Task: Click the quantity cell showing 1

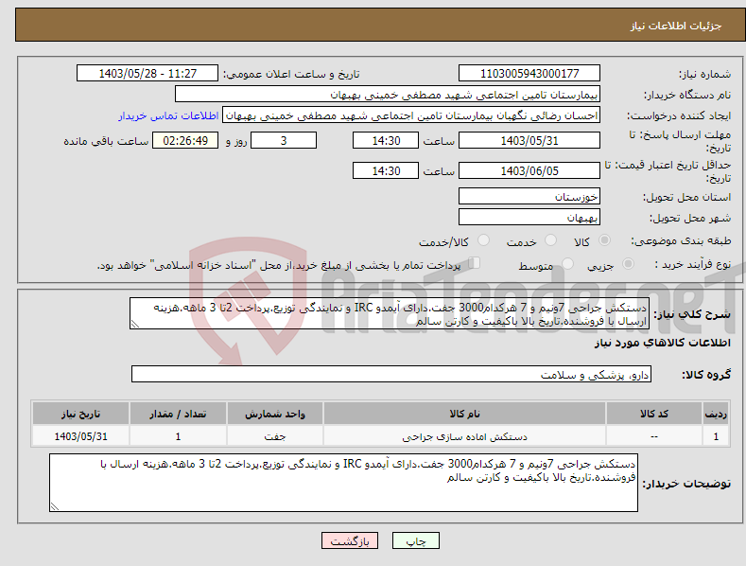Action: tap(178, 436)
